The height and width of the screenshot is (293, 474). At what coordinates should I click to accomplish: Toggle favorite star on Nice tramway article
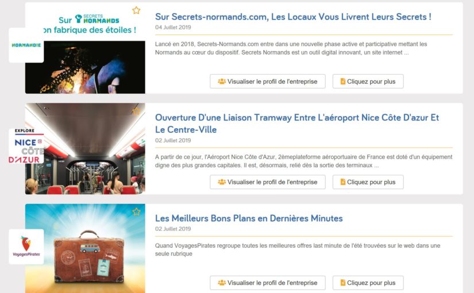(136, 111)
